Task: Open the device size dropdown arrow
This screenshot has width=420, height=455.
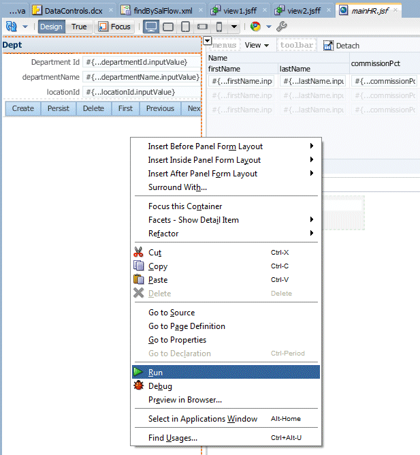Action: (x=234, y=27)
